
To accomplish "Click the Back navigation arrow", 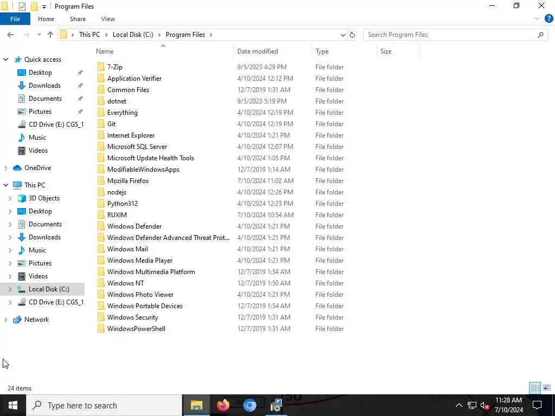I will coord(10,35).
